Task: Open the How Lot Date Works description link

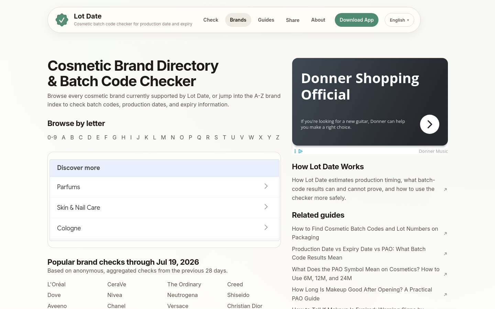Action: click(x=364, y=189)
